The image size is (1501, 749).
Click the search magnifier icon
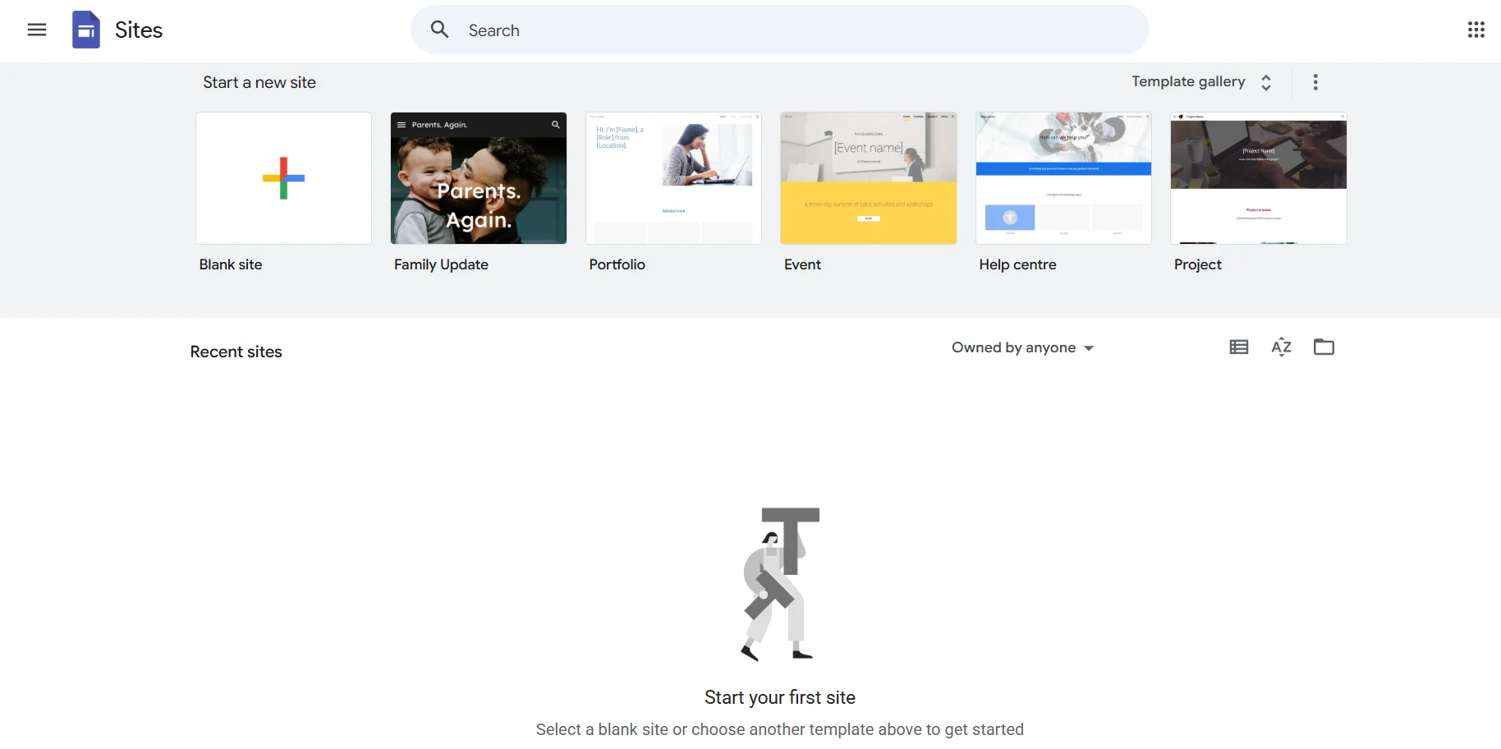(x=440, y=30)
